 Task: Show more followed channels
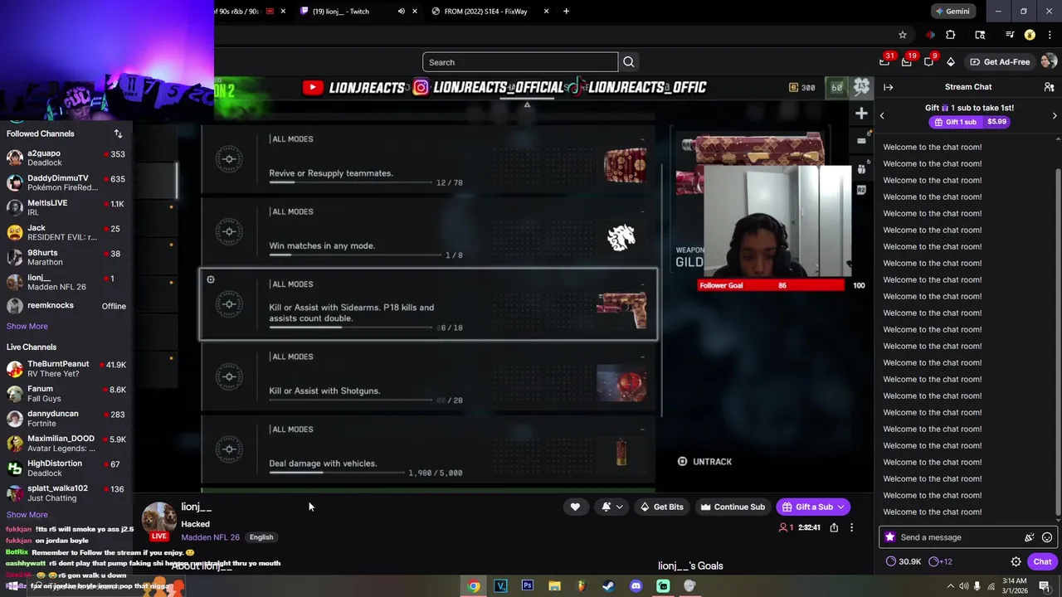click(27, 326)
